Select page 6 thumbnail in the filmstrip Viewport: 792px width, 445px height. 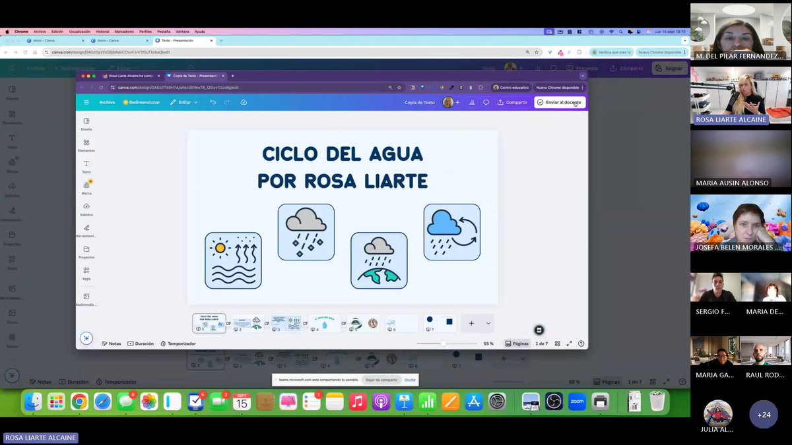[x=401, y=322]
